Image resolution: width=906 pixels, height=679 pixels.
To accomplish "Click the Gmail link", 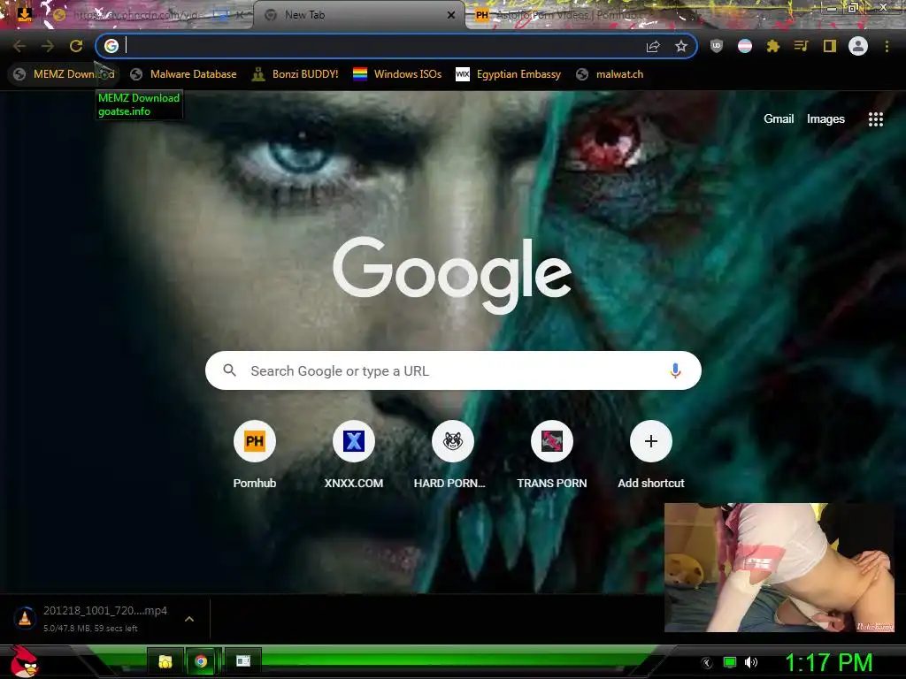I will 779,119.
